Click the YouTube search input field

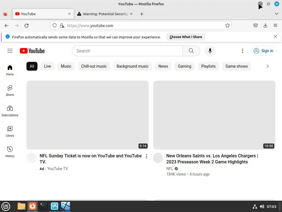click(127, 51)
